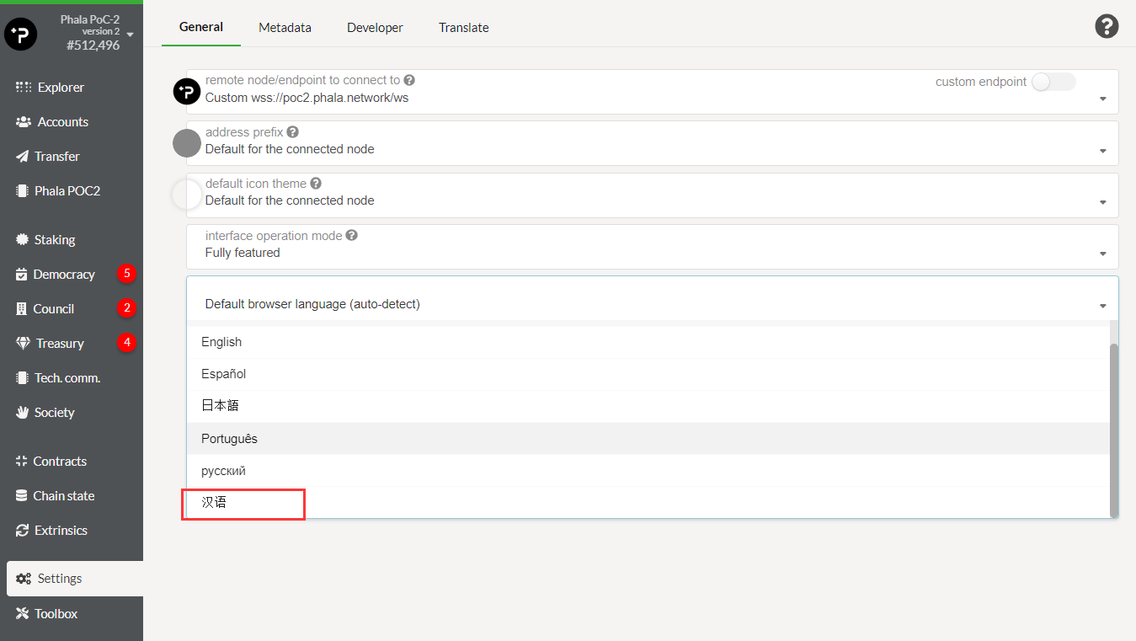Select English from the language list
Image resolution: width=1136 pixels, height=641 pixels.
click(x=648, y=342)
